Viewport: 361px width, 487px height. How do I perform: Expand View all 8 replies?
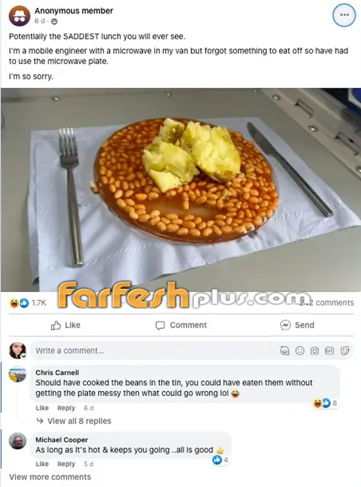tap(73, 421)
